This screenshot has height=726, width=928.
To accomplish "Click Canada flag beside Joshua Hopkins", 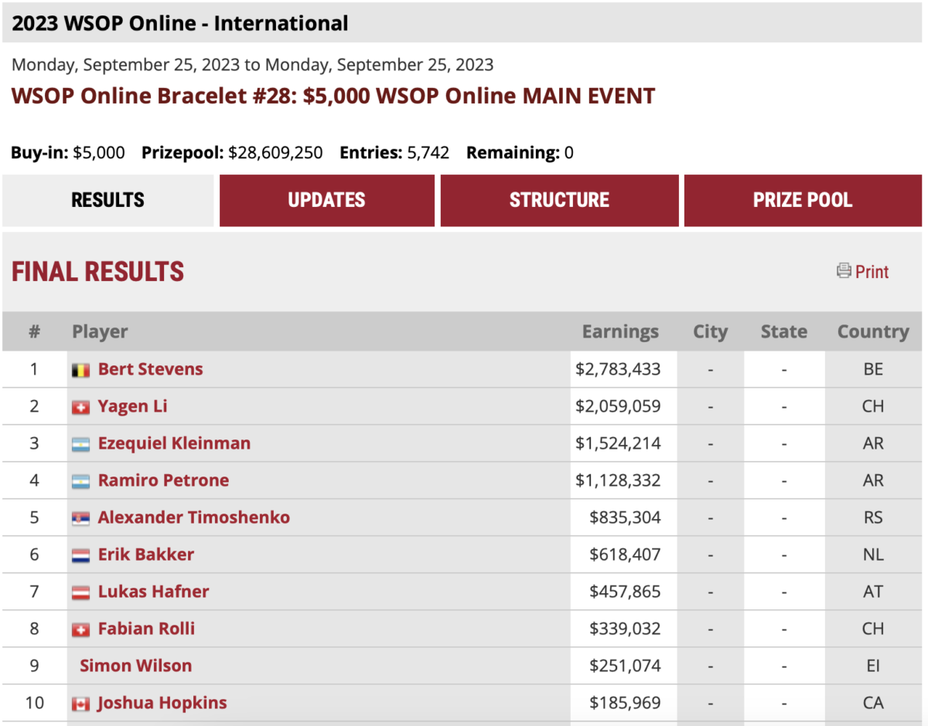I will coord(80,704).
